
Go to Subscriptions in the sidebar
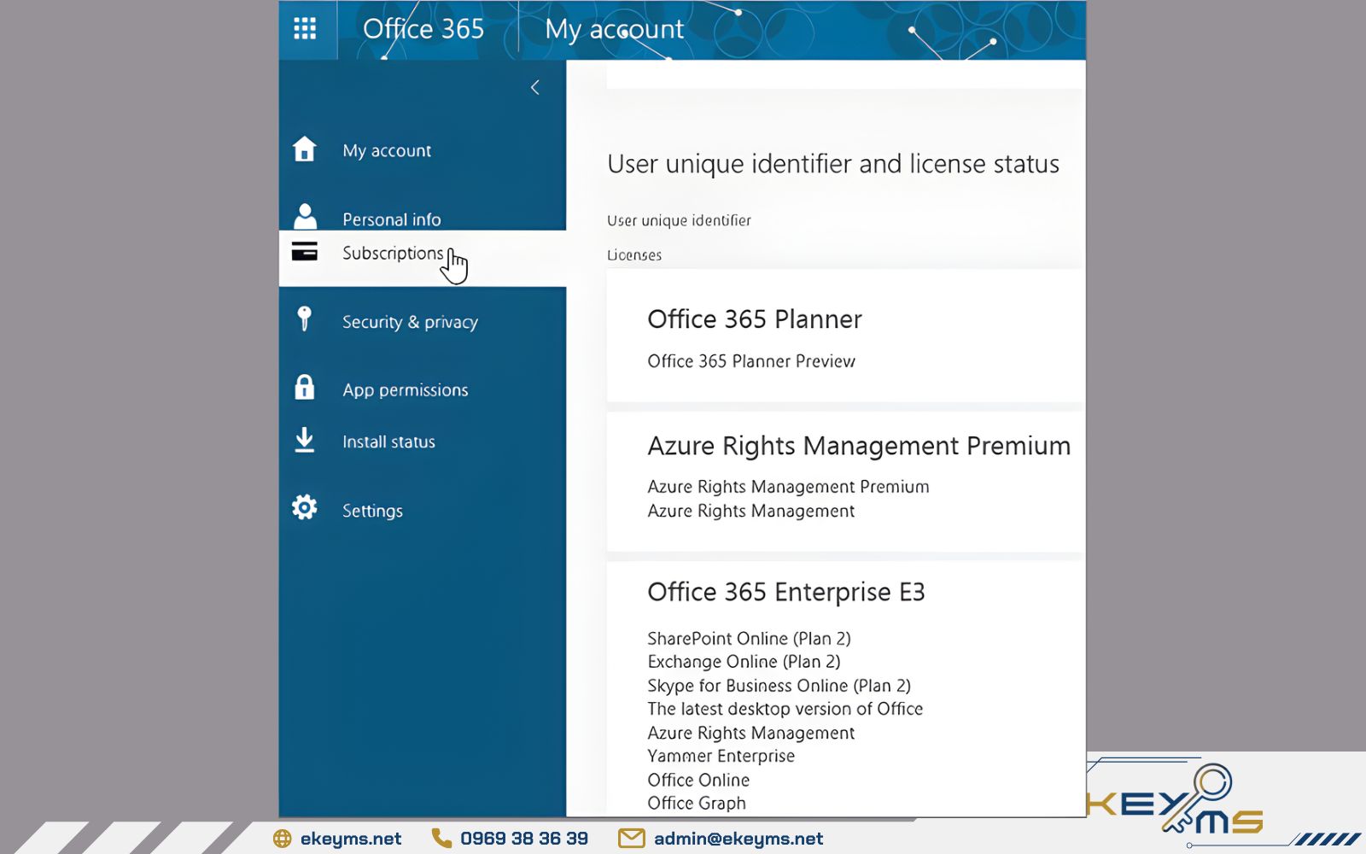point(392,254)
